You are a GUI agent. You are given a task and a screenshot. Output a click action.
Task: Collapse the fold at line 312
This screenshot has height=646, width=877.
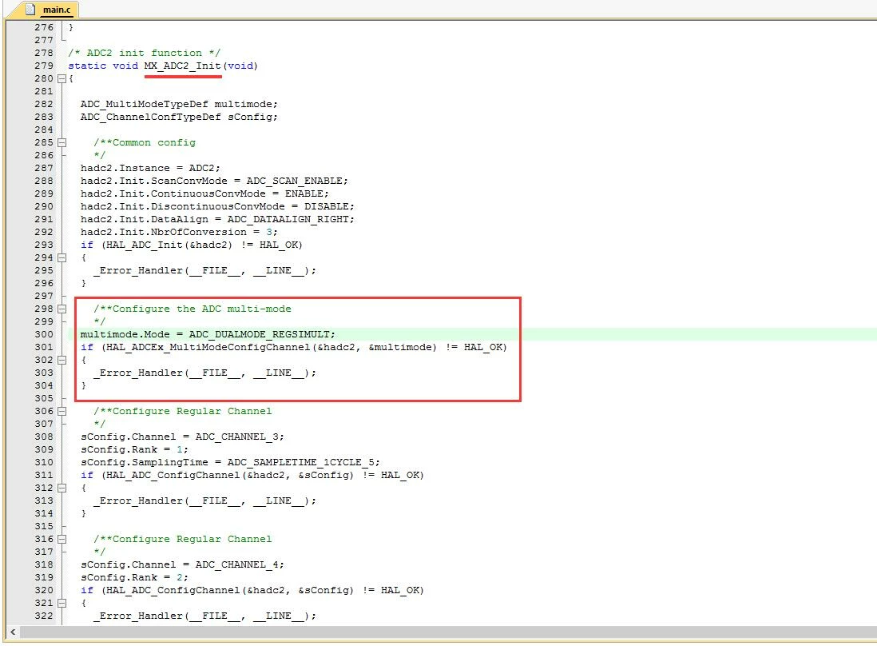[62, 488]
